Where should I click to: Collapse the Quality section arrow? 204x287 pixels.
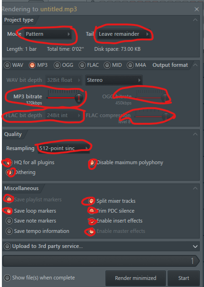pyautogui.click(x=195, y=134)
